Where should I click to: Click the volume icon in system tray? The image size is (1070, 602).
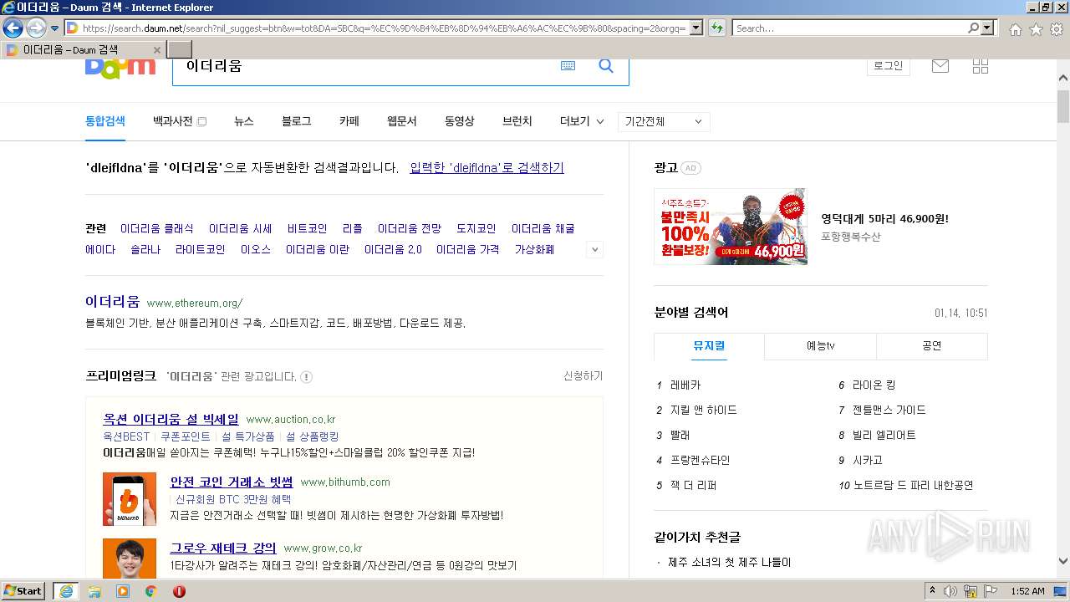coord(950,591)
